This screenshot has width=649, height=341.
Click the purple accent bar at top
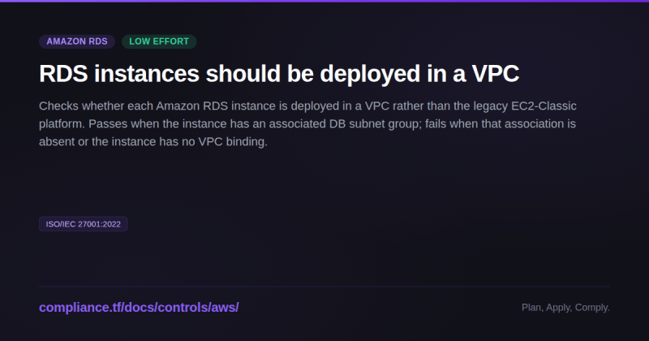pos(324,2)
